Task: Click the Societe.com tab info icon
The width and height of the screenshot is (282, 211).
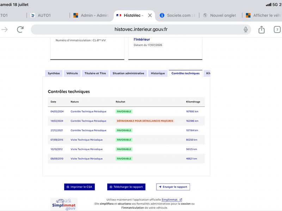Action: coord(162,15)
